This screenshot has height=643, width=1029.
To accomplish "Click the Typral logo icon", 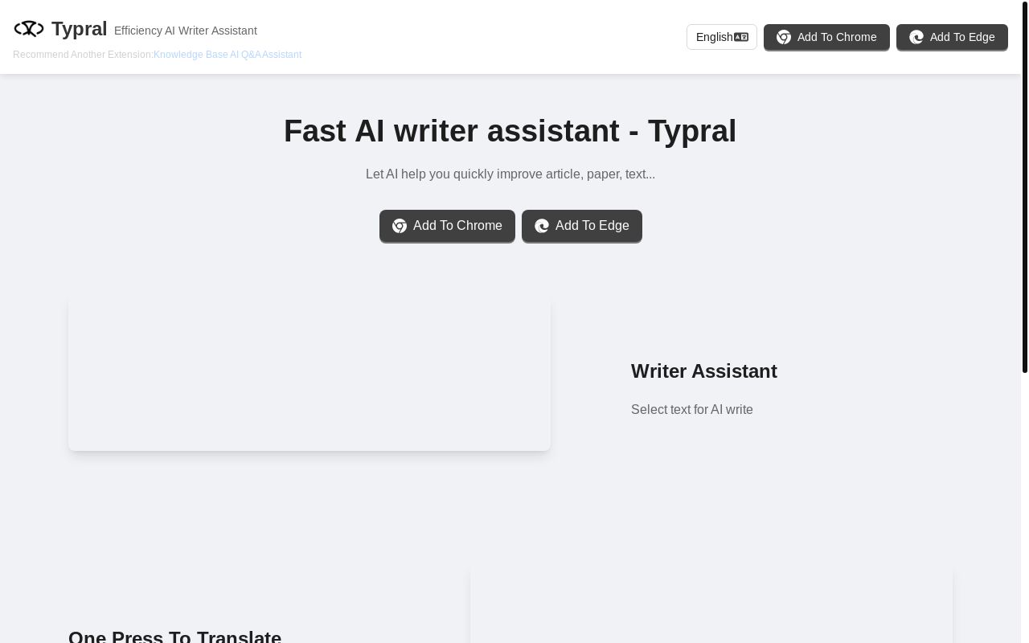I will pos(29,29).
